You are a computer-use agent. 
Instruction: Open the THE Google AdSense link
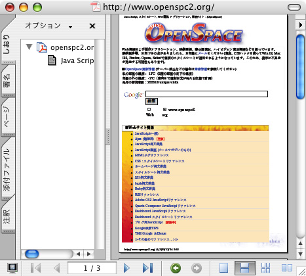(x=151, y=233)
